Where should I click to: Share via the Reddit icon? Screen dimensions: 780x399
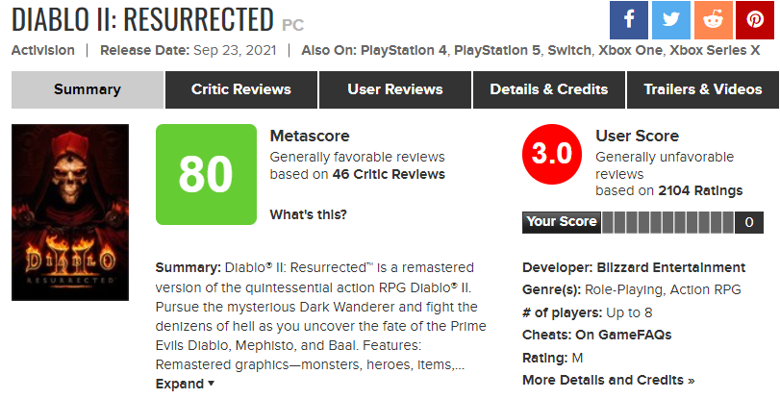(713, 20)
